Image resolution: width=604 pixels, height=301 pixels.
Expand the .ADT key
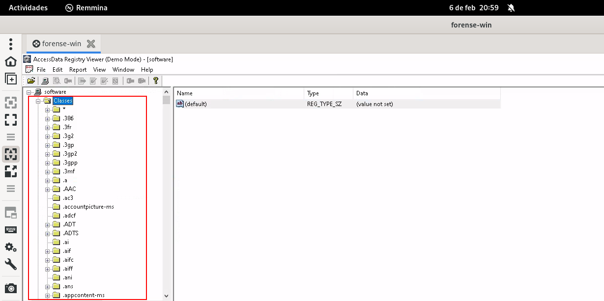[48, 225]
